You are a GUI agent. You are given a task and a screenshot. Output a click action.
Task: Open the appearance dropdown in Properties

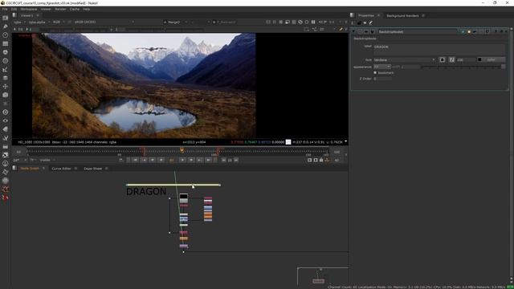click(382, 67)
